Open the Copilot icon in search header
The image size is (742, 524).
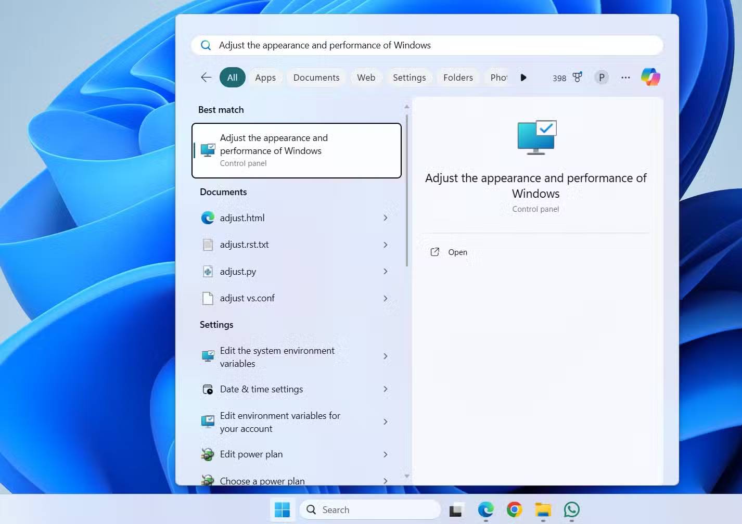[650, 77]
